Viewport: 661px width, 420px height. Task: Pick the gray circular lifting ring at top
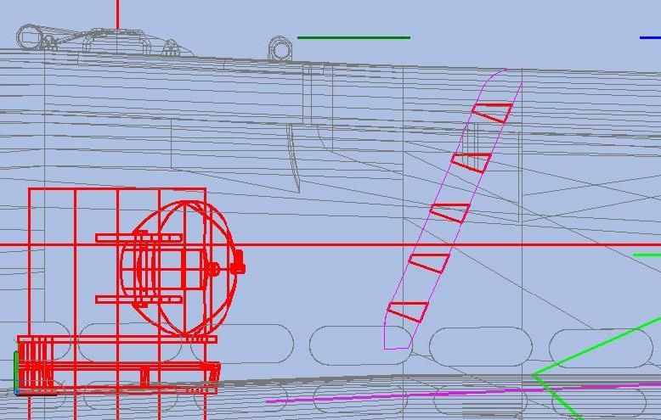(280, 48)
